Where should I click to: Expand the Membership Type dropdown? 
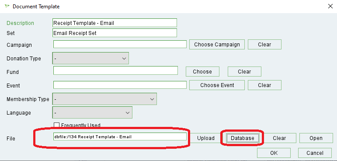click(104, 99)
